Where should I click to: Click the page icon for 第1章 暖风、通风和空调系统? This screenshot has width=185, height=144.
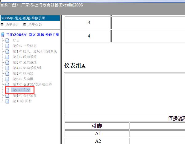pyautogui.click(x=7, y=51)
